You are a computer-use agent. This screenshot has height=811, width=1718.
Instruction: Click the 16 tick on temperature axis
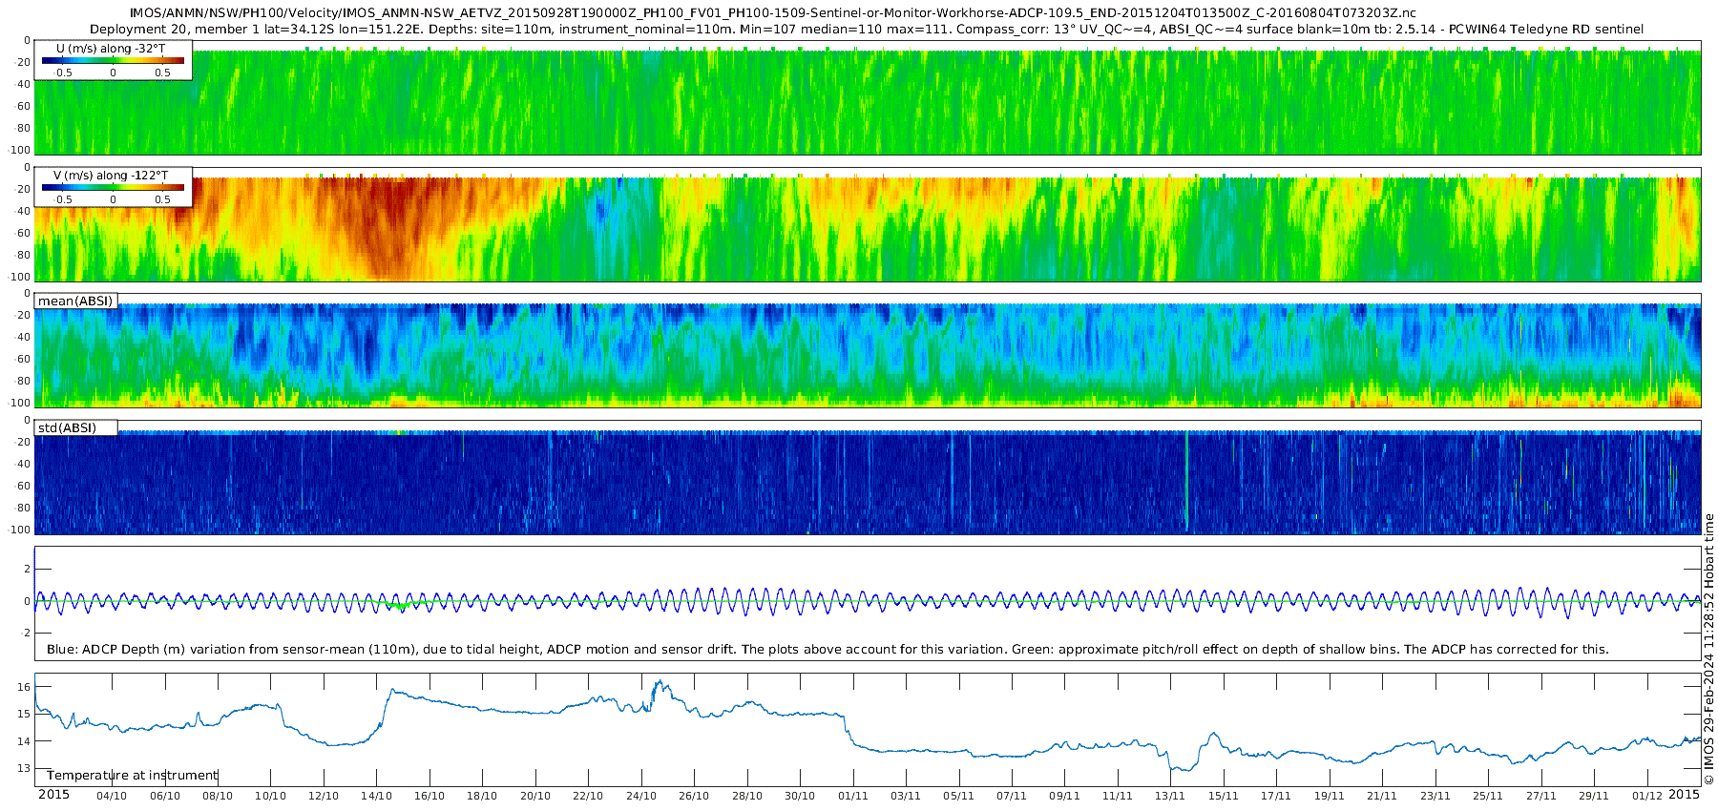tap(24, 686)
